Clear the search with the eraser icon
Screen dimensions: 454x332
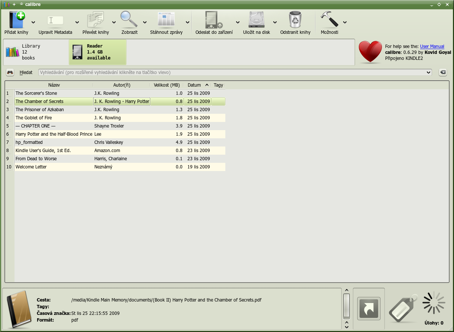[x=442, y=72]
